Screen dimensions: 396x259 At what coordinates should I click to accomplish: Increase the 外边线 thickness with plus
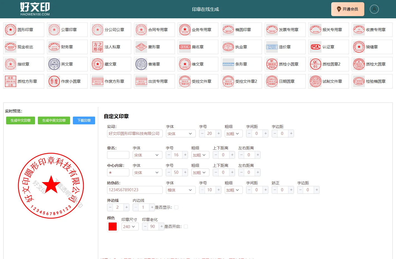(127, 207)
